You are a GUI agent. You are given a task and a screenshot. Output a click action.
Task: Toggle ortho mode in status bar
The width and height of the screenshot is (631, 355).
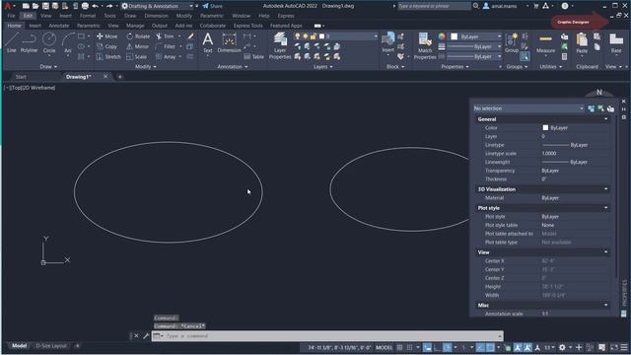coord(438,347)
